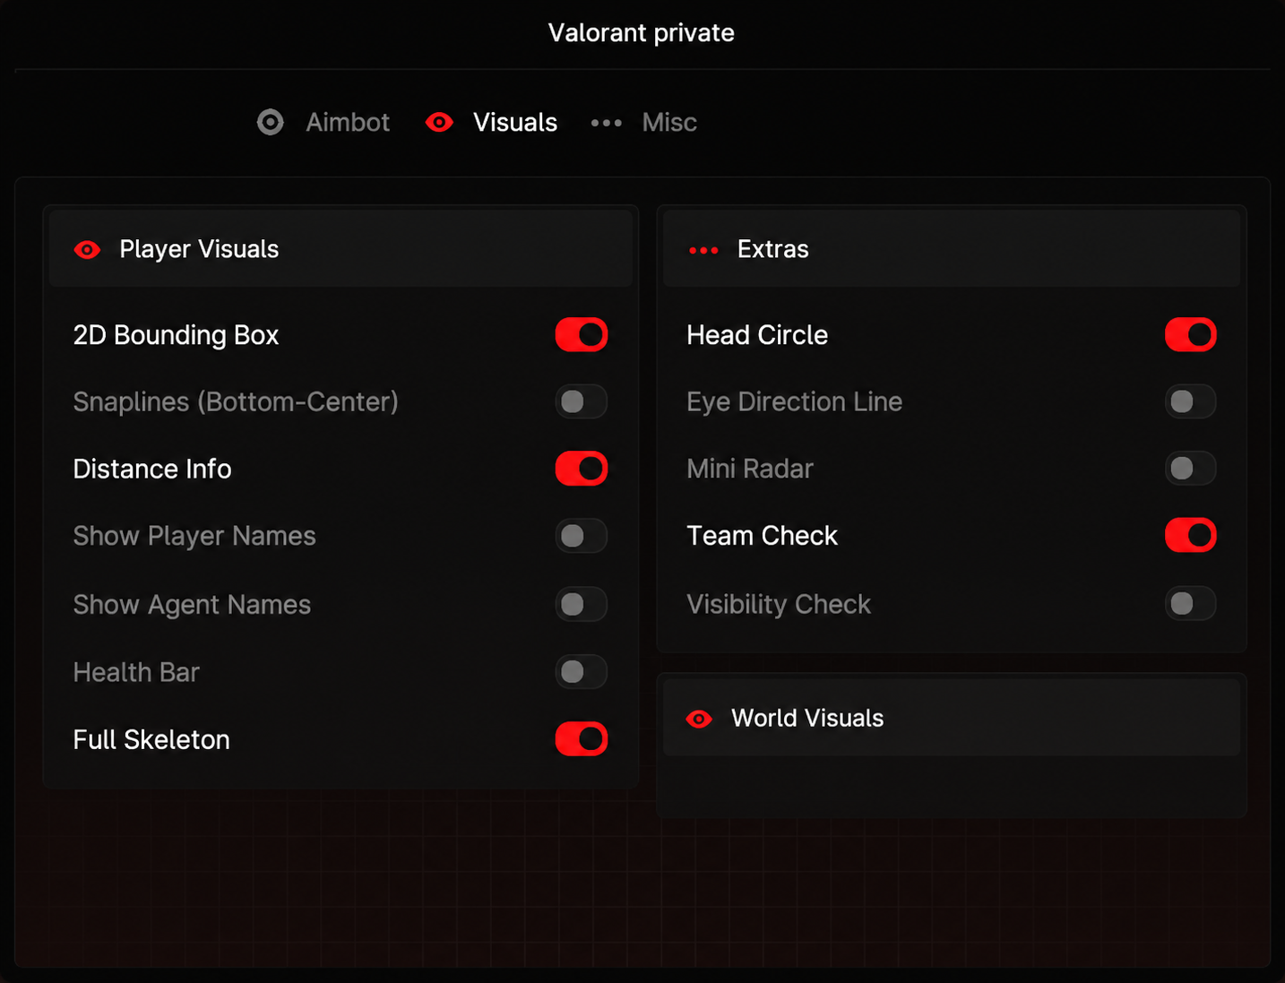Open the Misc tab
The image size is (1285, 983).
pyautogui.click(x=644, y=122)
